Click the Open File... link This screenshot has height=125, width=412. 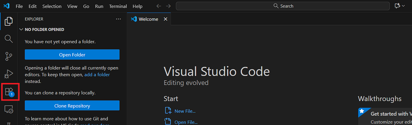[x=186, y=122]
